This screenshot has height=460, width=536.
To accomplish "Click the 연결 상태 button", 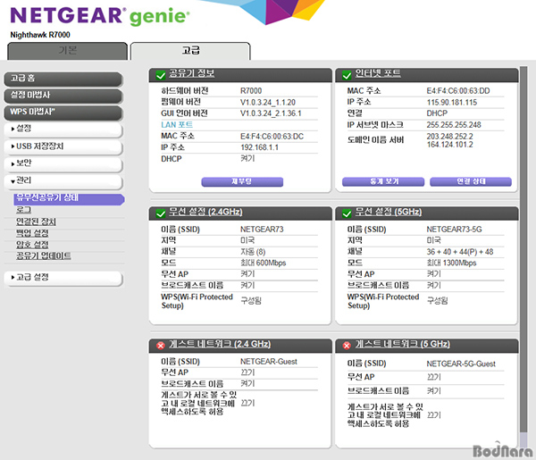I will click(471, 181).
